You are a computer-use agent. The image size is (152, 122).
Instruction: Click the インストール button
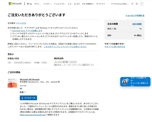click(28, 98)
